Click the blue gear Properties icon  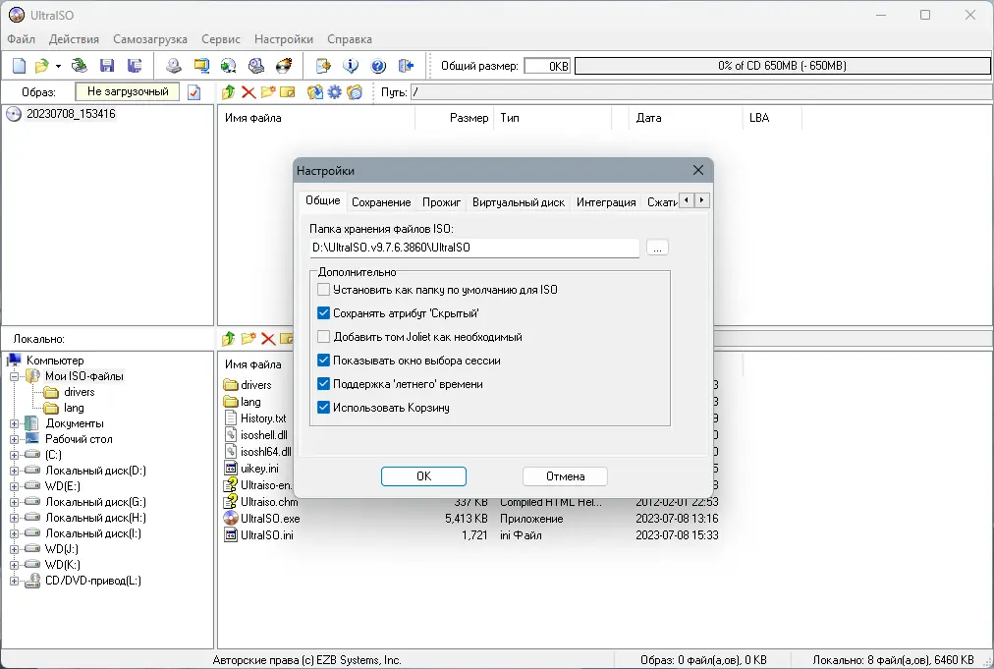tap(335, 92)
